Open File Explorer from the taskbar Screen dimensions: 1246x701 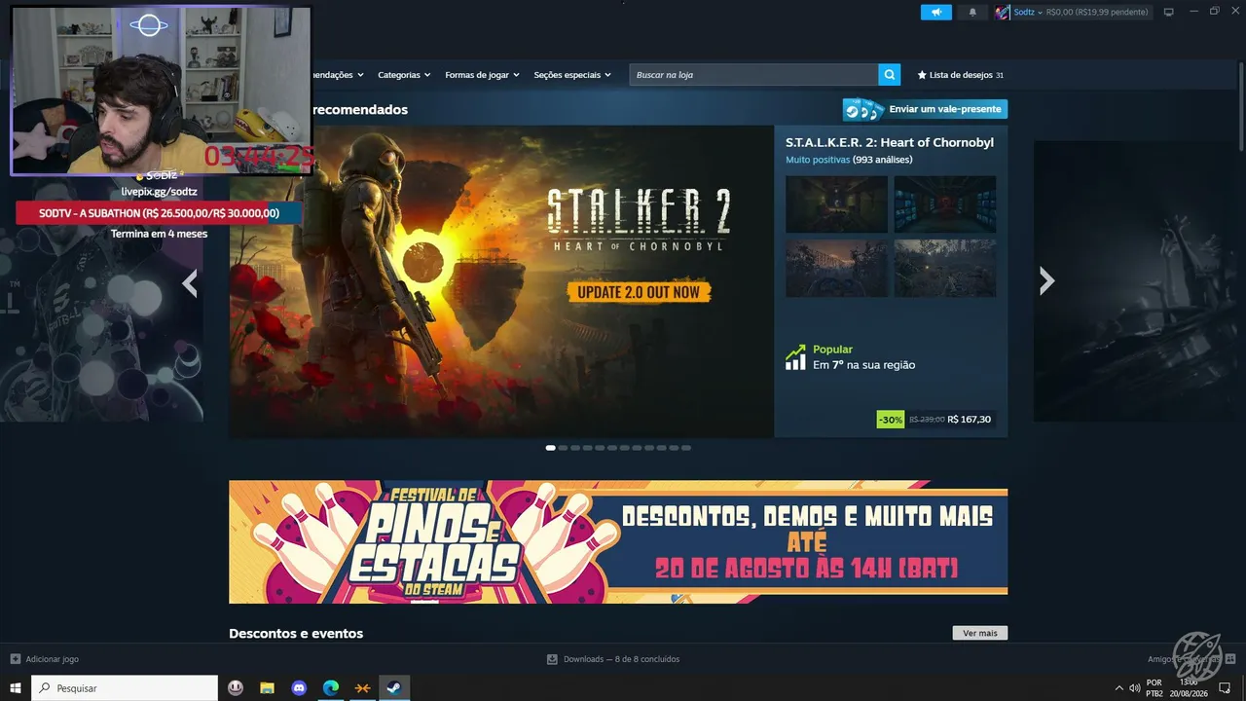click(267, 688)
